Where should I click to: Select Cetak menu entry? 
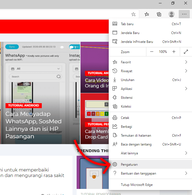(150, 118)
